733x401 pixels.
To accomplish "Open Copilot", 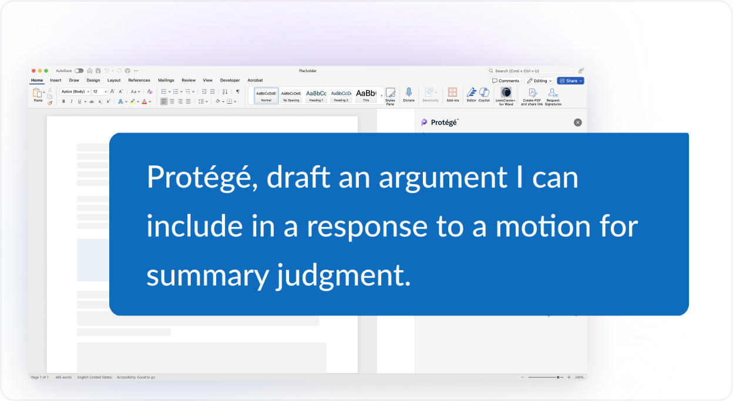I will click(484, 94).
